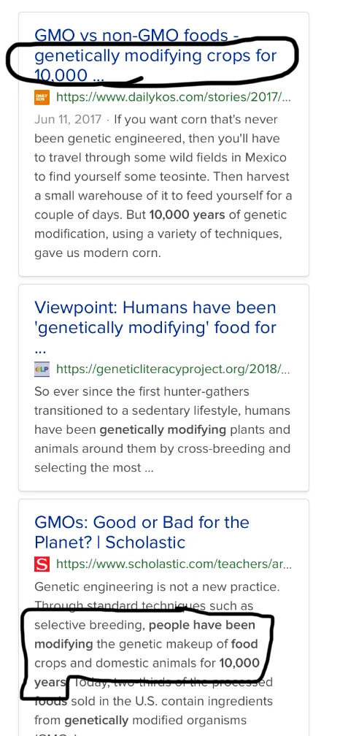Click the orange Daily Kos favicon

tap(42, 97)
